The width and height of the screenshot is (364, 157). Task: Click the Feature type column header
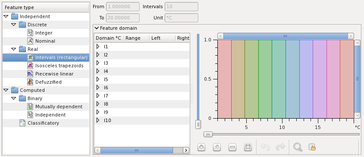pyautogui.click(x=46, y=7)
